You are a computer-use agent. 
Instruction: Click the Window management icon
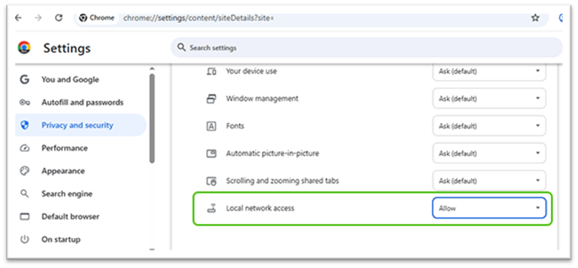click(211, 98)
